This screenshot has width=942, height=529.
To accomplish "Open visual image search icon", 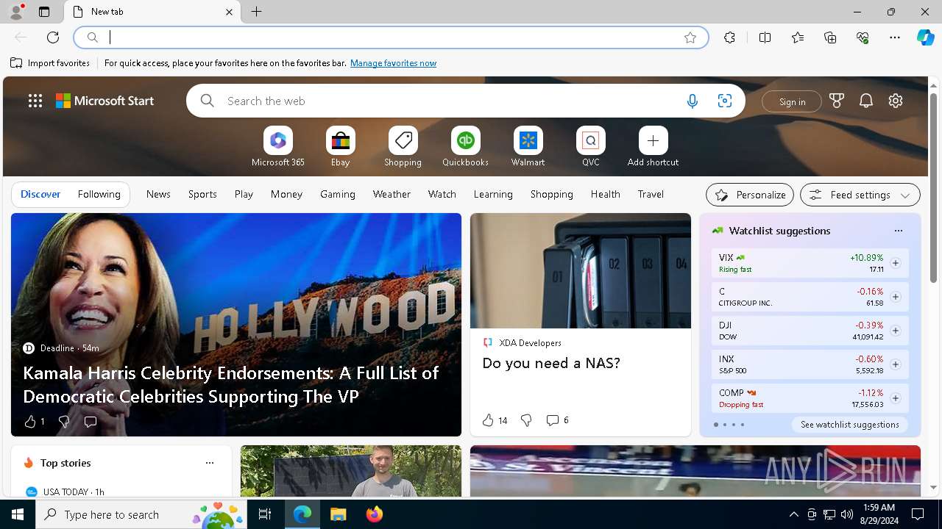I will click(724, 101).
